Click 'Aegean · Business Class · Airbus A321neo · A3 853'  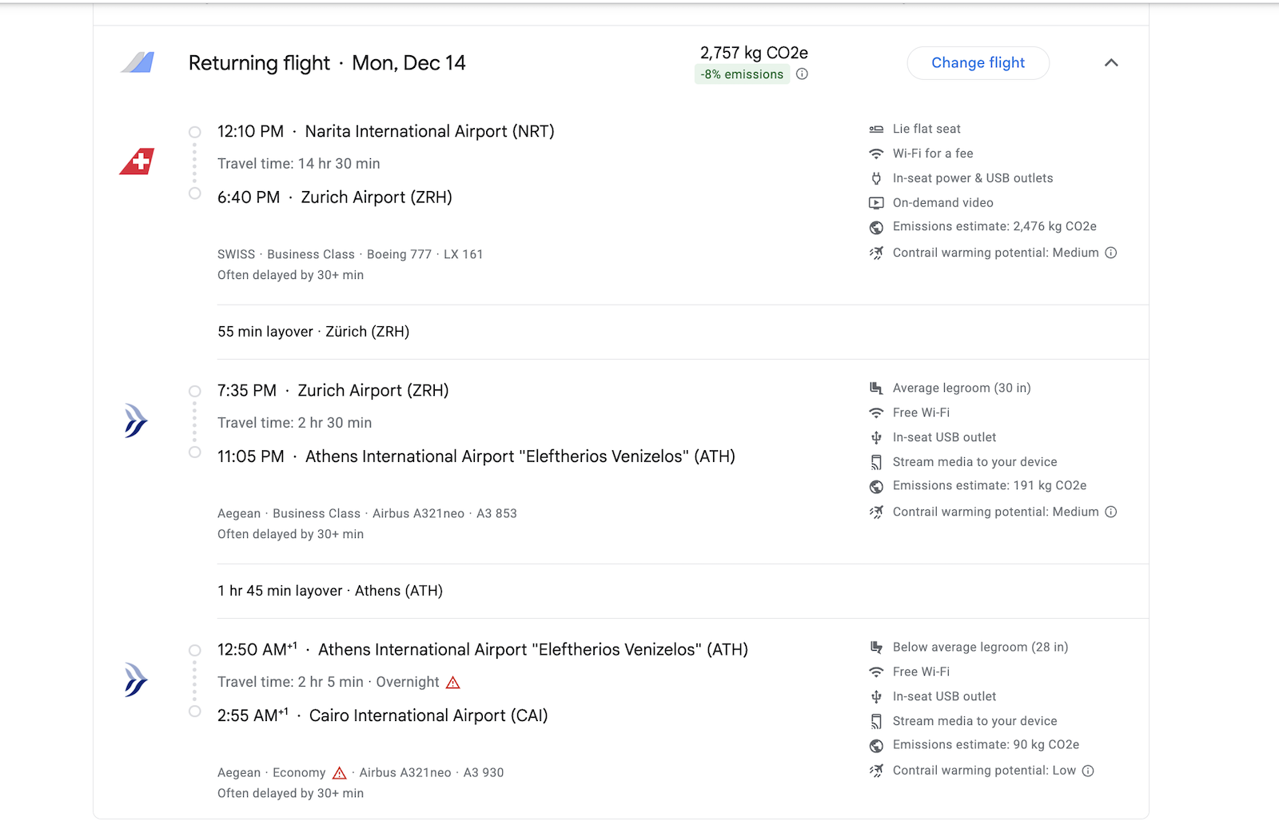[x=367, y=513]
